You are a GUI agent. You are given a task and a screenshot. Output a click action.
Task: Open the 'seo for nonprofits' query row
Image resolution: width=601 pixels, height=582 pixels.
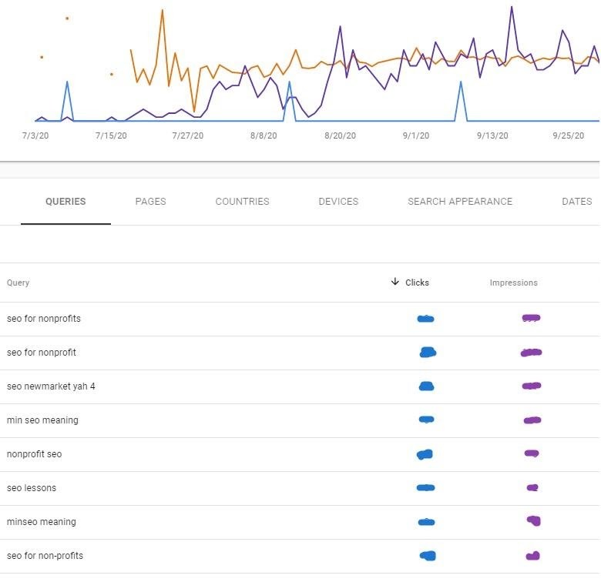pyautogui.click(x=44, y=319)
